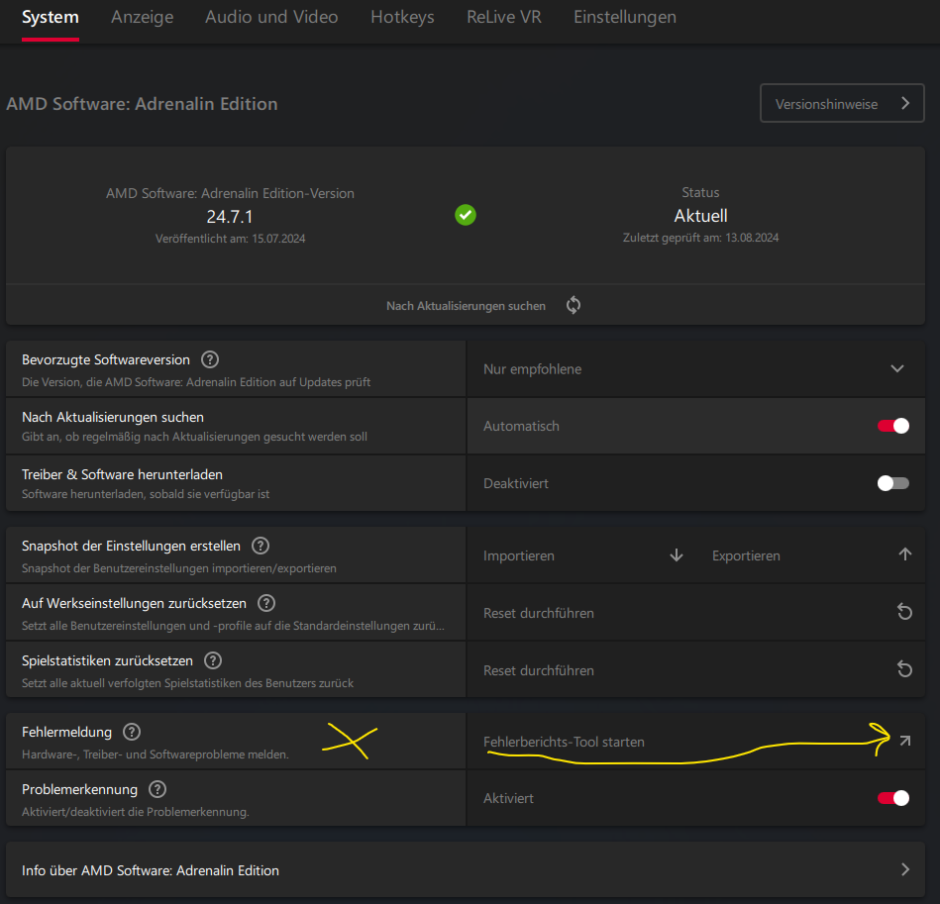Launch Fehlerberichts-Tool via the arrow icon
The image size is (940, 904).
pyautogui.click(x=905, y=741)
